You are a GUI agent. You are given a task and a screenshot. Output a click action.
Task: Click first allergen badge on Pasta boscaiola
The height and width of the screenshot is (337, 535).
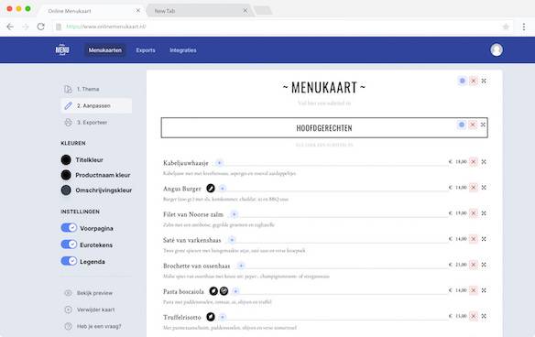213,291
